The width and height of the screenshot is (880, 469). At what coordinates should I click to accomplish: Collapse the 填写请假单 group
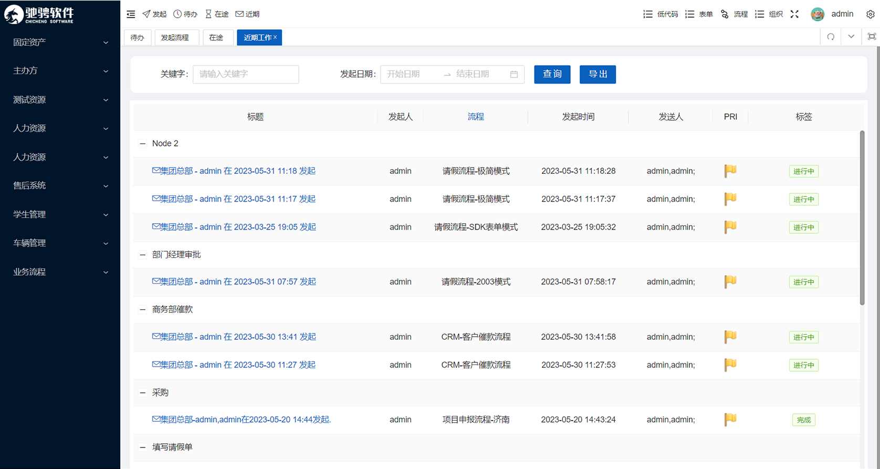point(142,447)
